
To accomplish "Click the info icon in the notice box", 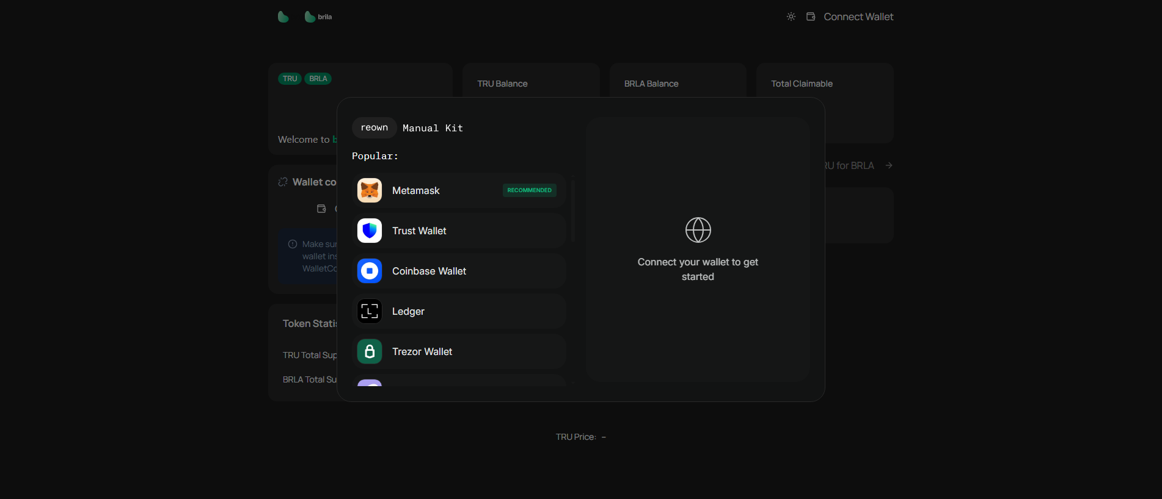I will [x=293, y=244].
